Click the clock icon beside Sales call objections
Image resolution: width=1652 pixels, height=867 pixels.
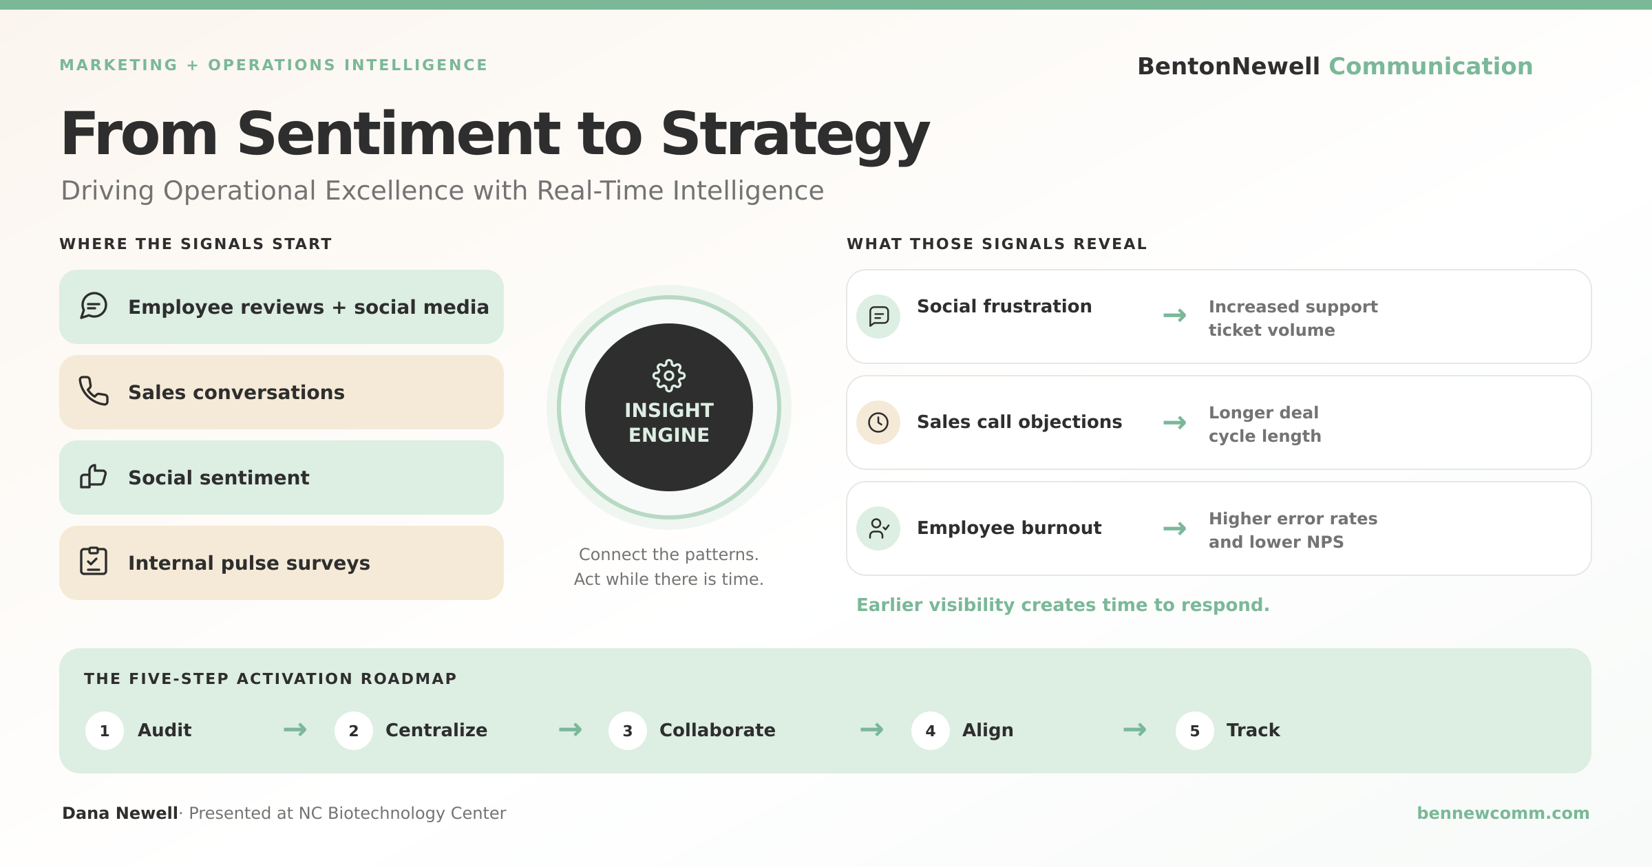[x=878, y=422]
